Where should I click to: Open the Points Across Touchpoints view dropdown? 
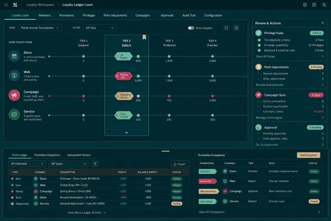click(x=40, y=28)
